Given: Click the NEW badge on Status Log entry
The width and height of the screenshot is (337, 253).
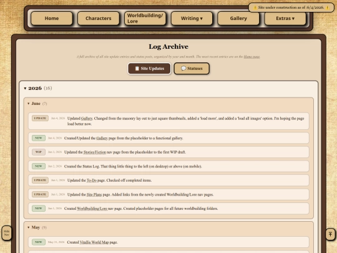Looking at the screenshot, I should tap(39, 166).
